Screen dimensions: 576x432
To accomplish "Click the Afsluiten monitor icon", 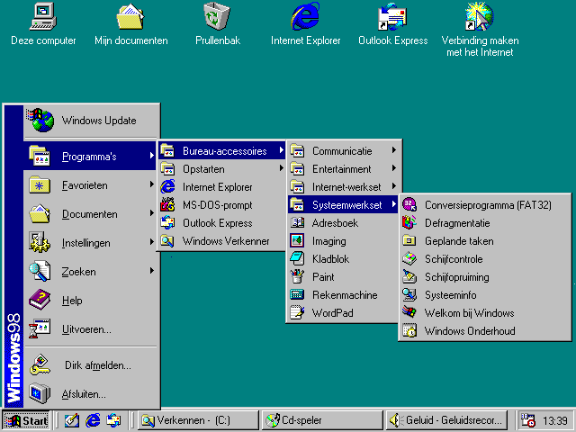I will point(40,393).
